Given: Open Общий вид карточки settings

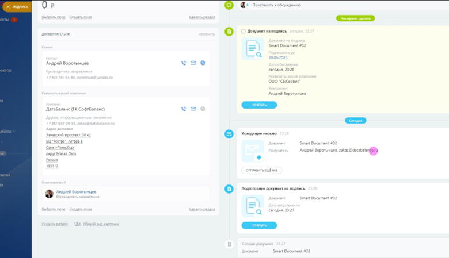Looking at the screenshot, I should (x=101, y=224).
